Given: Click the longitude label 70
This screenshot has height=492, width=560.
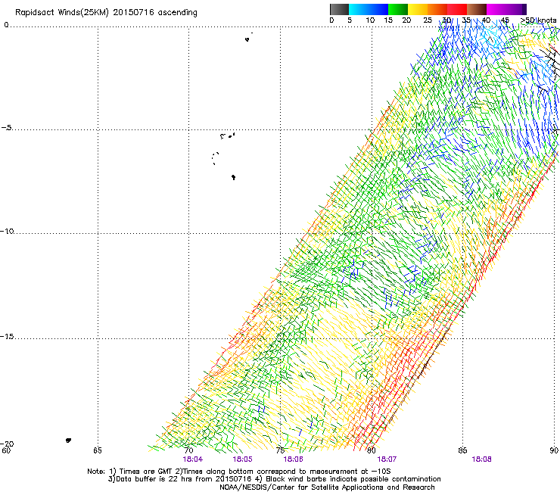Looking at the screenshot, I should coord(188,450).
